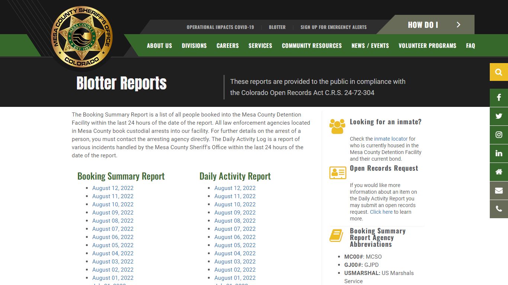Open Booking Summary Report for August 08, 2022
Viewport: 508px width, 285px height.
click(x=113, y=221)
